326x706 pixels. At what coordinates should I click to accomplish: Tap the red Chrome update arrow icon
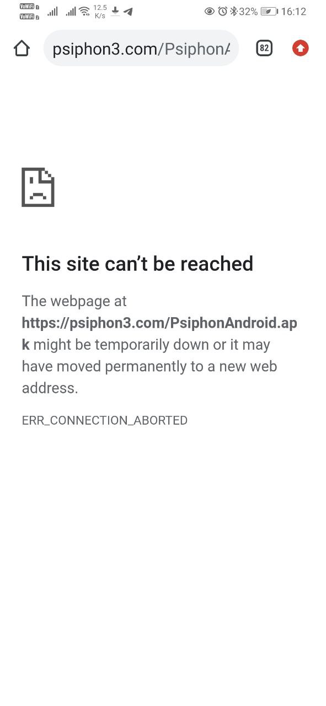300,49
